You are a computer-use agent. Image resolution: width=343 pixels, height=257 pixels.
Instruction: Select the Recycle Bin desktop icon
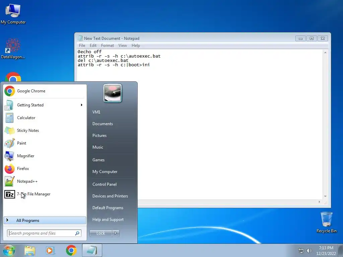[326, 222]
